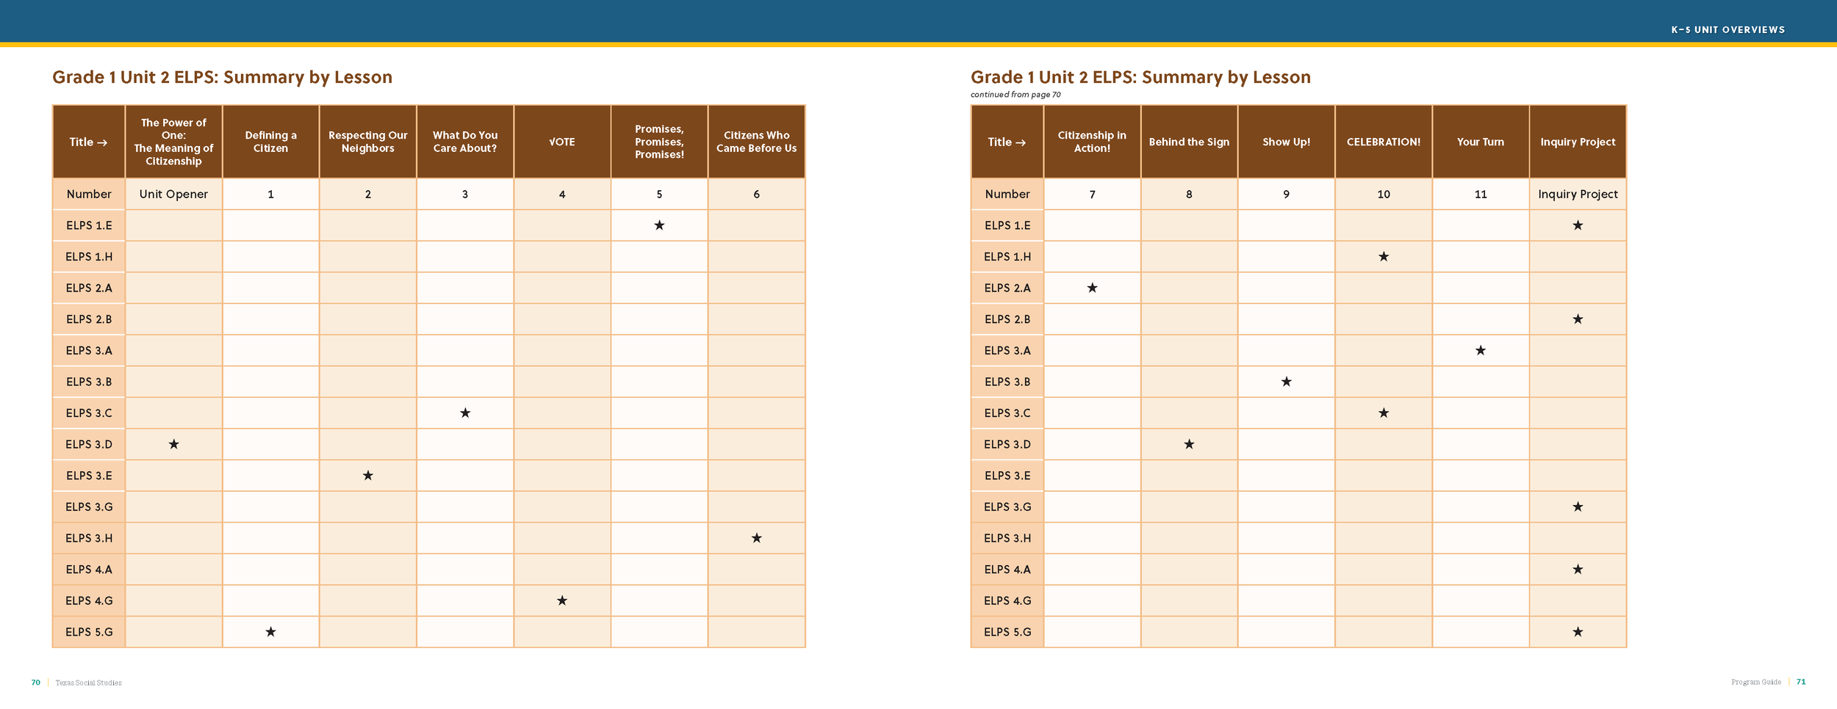Click the ELPS 3.G star under Inquiry Project column

pyautogui.click(x=1578, y=507)
